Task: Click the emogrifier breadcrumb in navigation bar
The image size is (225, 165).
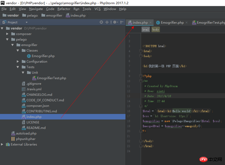Action: click(x=52, y=16)
